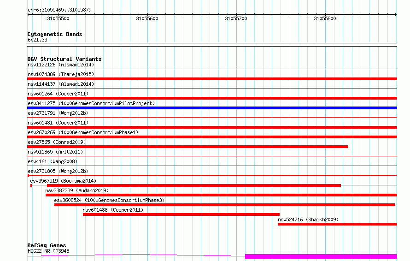The width and height of the screenshot is (410, 261).
Task: Select the esv2731791 (Wong2012b) label
Action: [58, 113]
